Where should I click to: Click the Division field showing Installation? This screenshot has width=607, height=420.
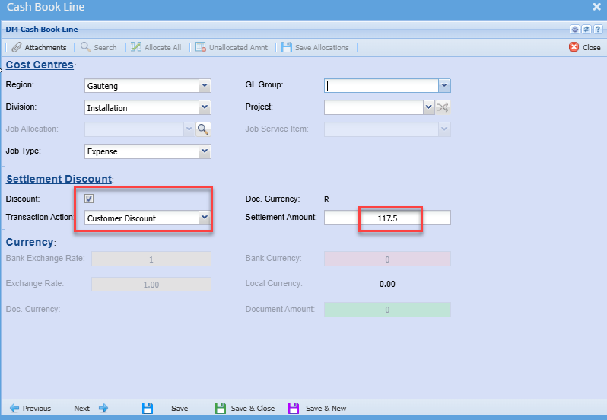141,107
